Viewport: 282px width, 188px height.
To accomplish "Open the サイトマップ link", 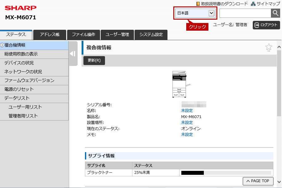I will pyautogui.click(x=268, y=4).
